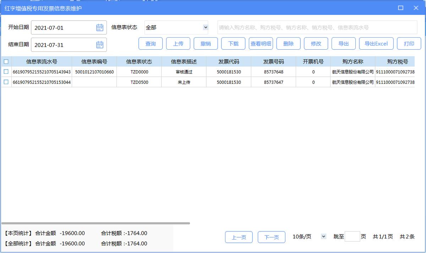
Task: Click the 打印 print button
Action: [409, 44]
